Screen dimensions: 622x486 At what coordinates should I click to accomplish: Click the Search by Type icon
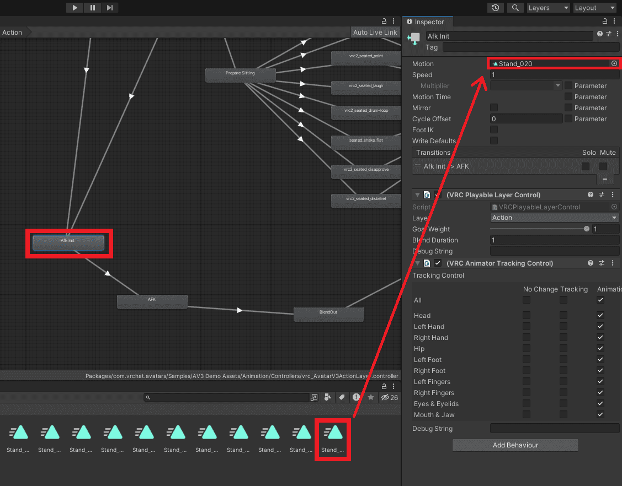coord(327,397)
